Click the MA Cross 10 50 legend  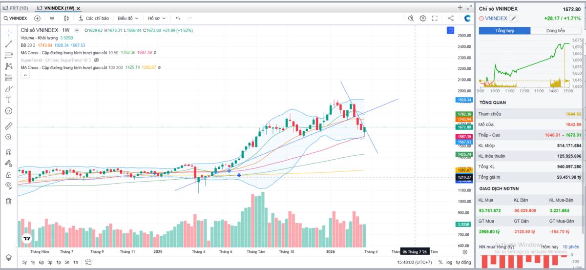click(69, 52)
